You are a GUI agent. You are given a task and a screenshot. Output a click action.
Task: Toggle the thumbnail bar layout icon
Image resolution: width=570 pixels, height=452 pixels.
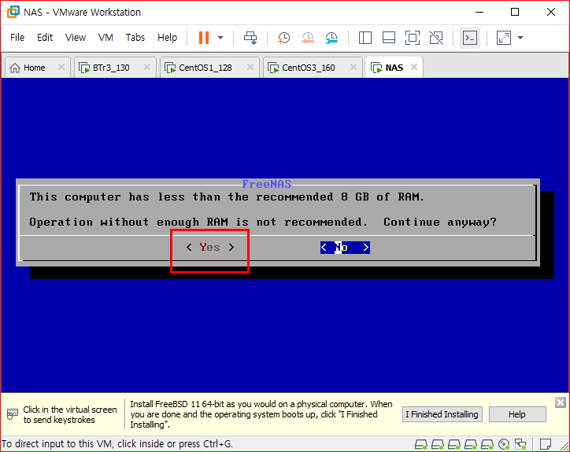coord(389,38)
